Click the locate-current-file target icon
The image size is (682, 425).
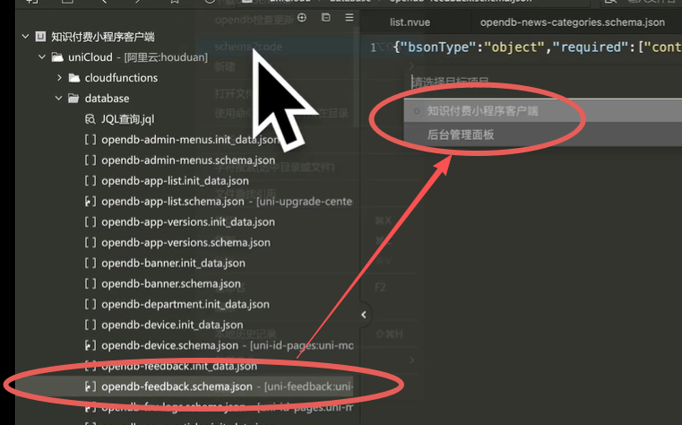click(302, 18)
